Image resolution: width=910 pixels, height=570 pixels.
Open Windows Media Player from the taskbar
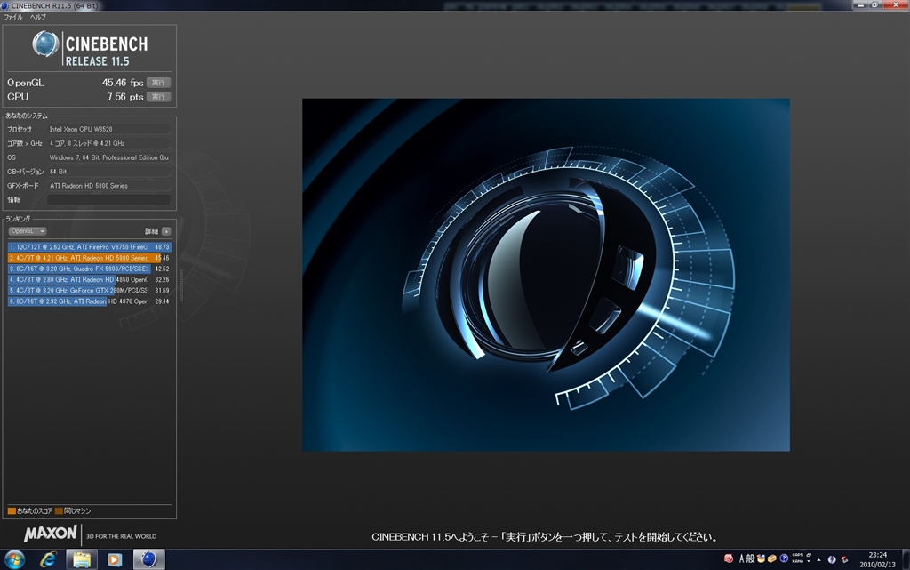click(115, 559)
